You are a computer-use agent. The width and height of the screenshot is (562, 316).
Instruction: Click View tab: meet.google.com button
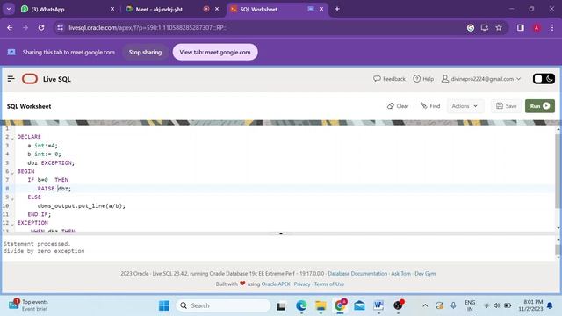click(x=215, y=53)
